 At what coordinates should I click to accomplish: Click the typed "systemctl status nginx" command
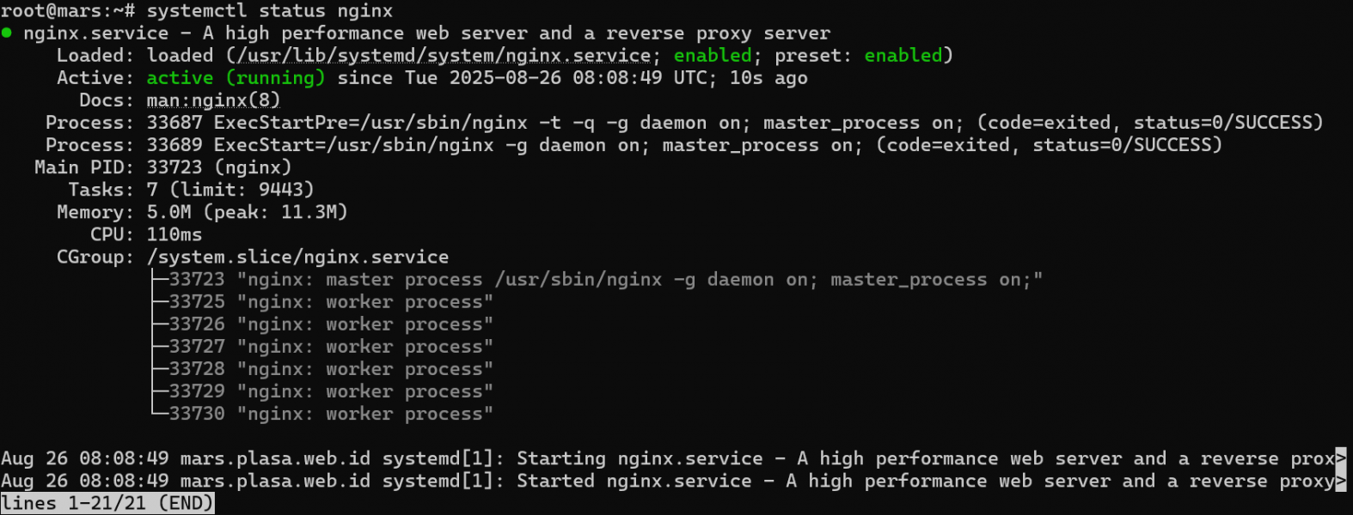click(x=270, y=11)
